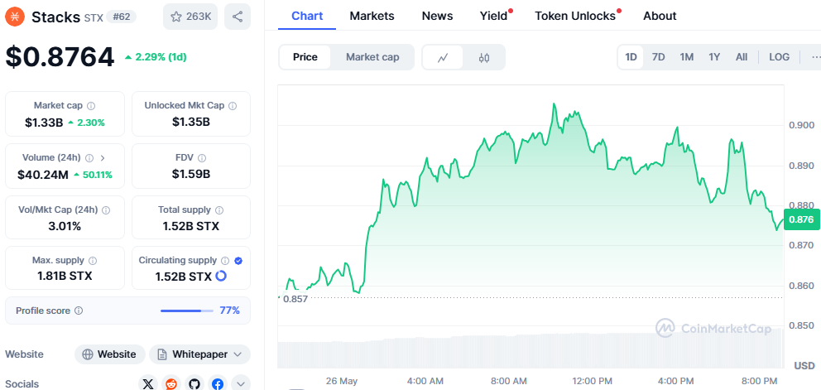Switch to line chart view
Image resolution: width=821 pixels, height=390 pixels.
coord(443,58)
